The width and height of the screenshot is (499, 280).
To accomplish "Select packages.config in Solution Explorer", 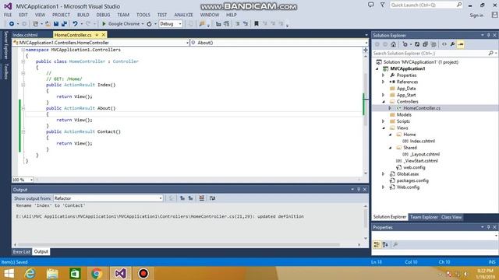I will click(412, 180).
